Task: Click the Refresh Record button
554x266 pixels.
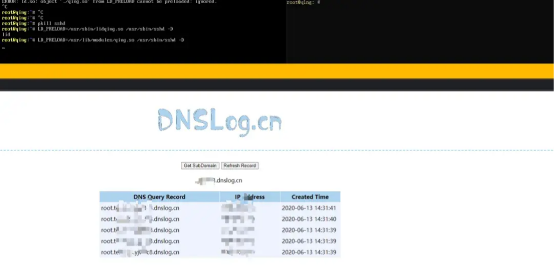Action: (x=240, y=166)
